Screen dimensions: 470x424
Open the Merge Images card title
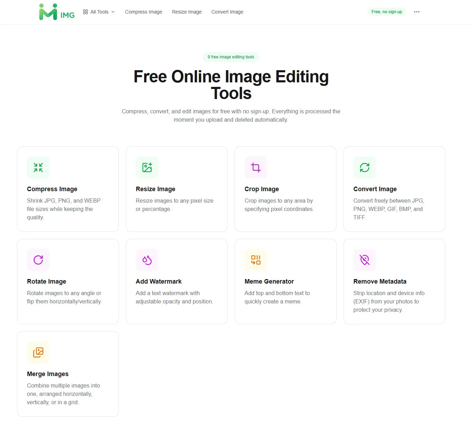point(48,374)
